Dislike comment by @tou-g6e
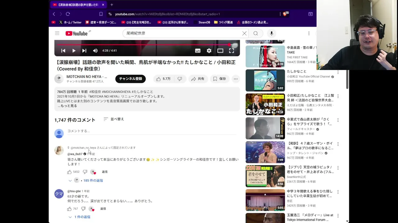 (83, 209)
